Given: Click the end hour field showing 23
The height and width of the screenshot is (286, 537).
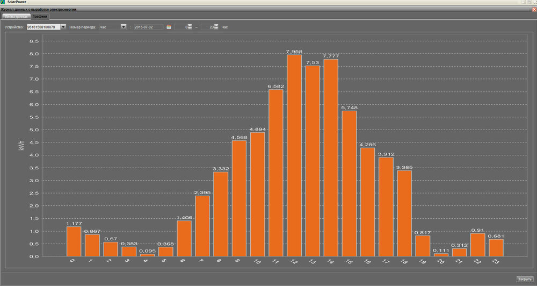Looking at the screenshot, I should (207, 27).
